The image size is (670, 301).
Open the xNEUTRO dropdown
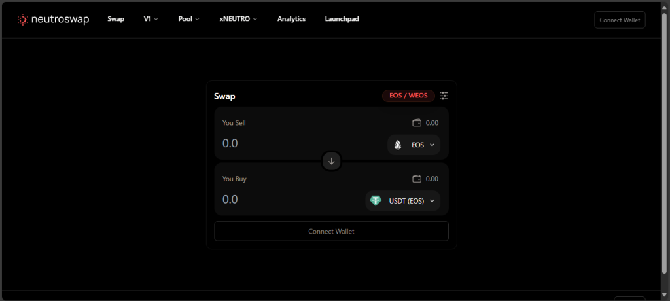[238, 19]
